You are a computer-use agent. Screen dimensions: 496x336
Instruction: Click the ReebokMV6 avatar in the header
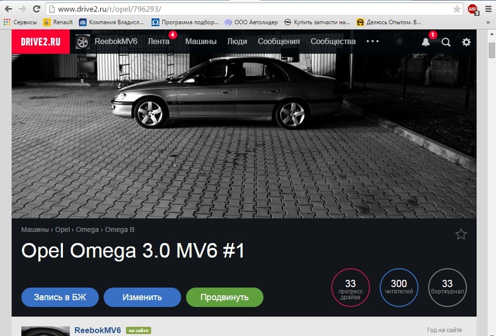(x=83, y=42)
